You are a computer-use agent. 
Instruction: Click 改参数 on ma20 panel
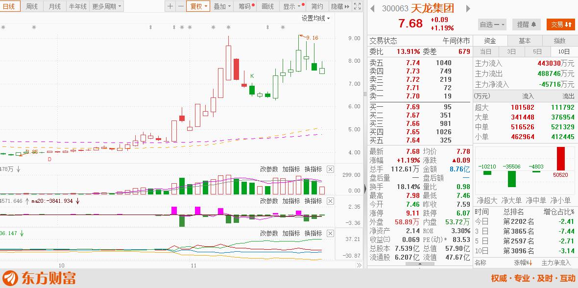coord(269,201)
